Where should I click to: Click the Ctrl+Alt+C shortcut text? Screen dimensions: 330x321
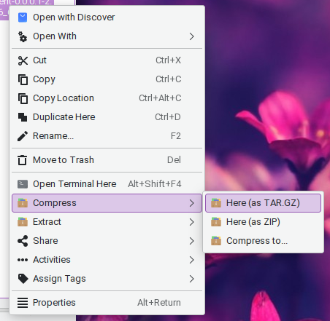[x=160, y=98]
